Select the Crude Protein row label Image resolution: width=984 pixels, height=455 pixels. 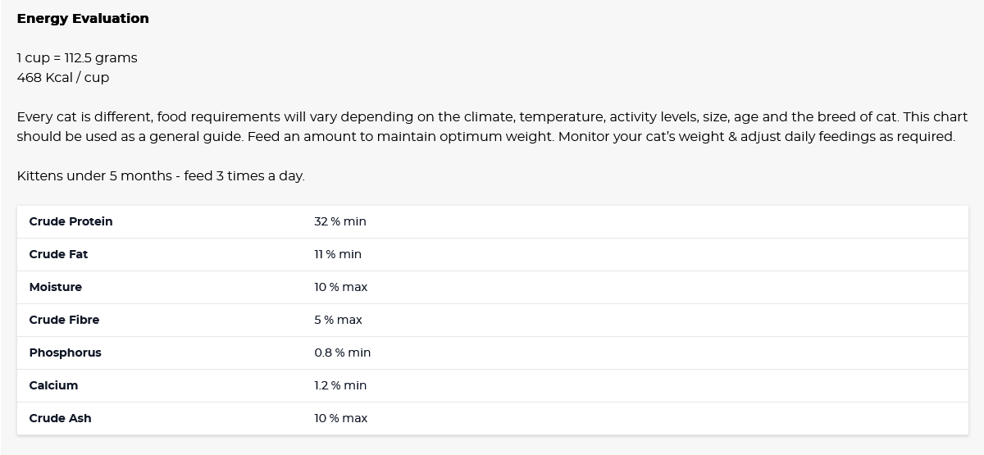(x=71, y=221)
